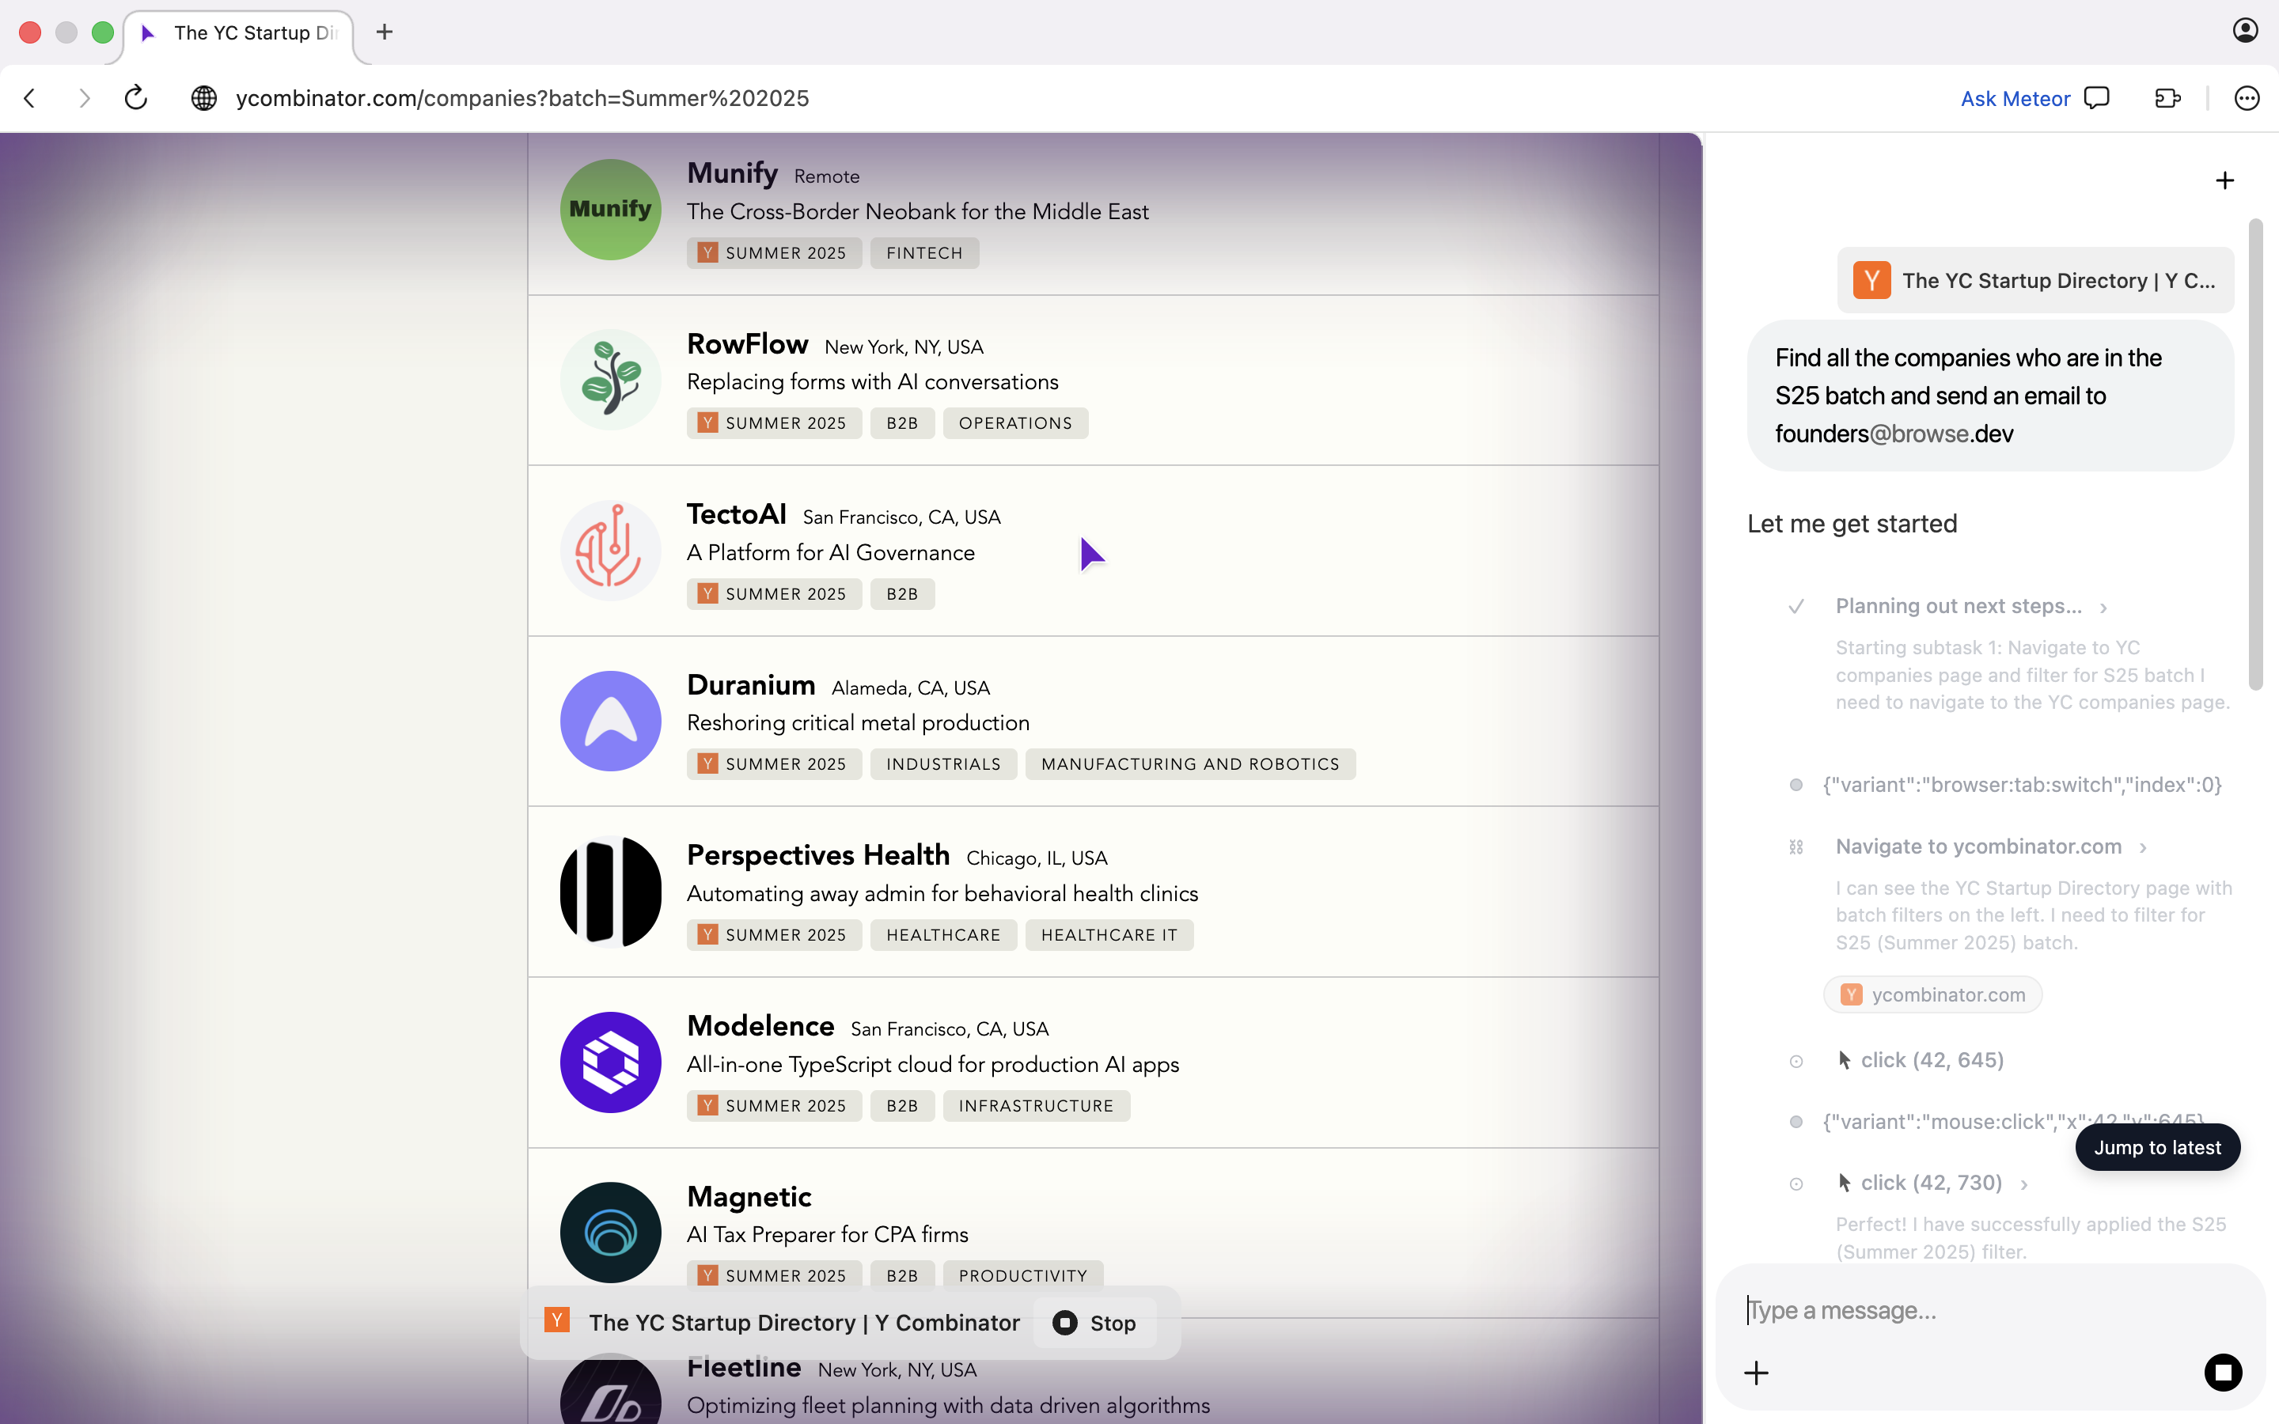Open the Ask Meteor chat icon

point(2096,98)
